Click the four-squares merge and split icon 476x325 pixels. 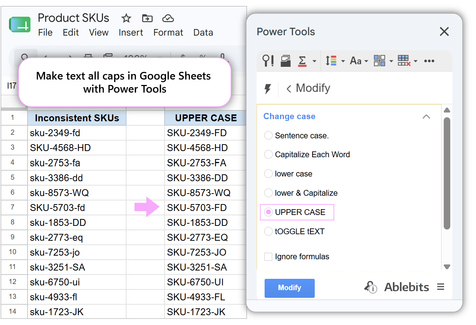click(379, 61)
